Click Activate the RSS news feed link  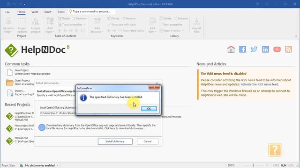tap(260, 84)
